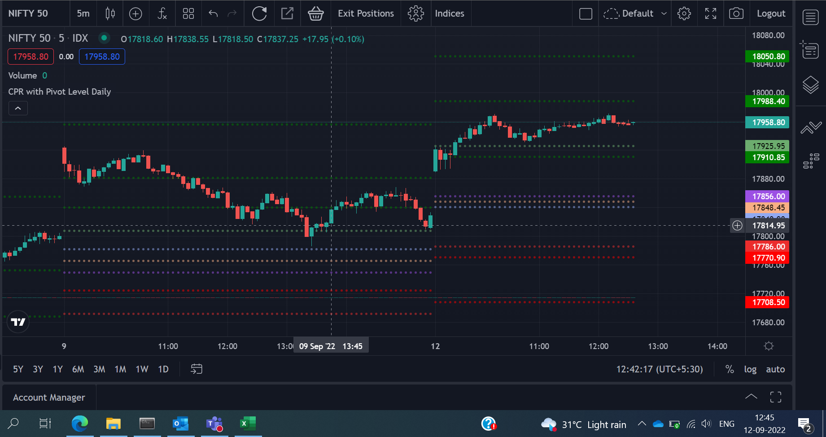The width and height of the screenshot is (826, 437).
Task: Open the Windows notification center
Action: click(805, 424)
